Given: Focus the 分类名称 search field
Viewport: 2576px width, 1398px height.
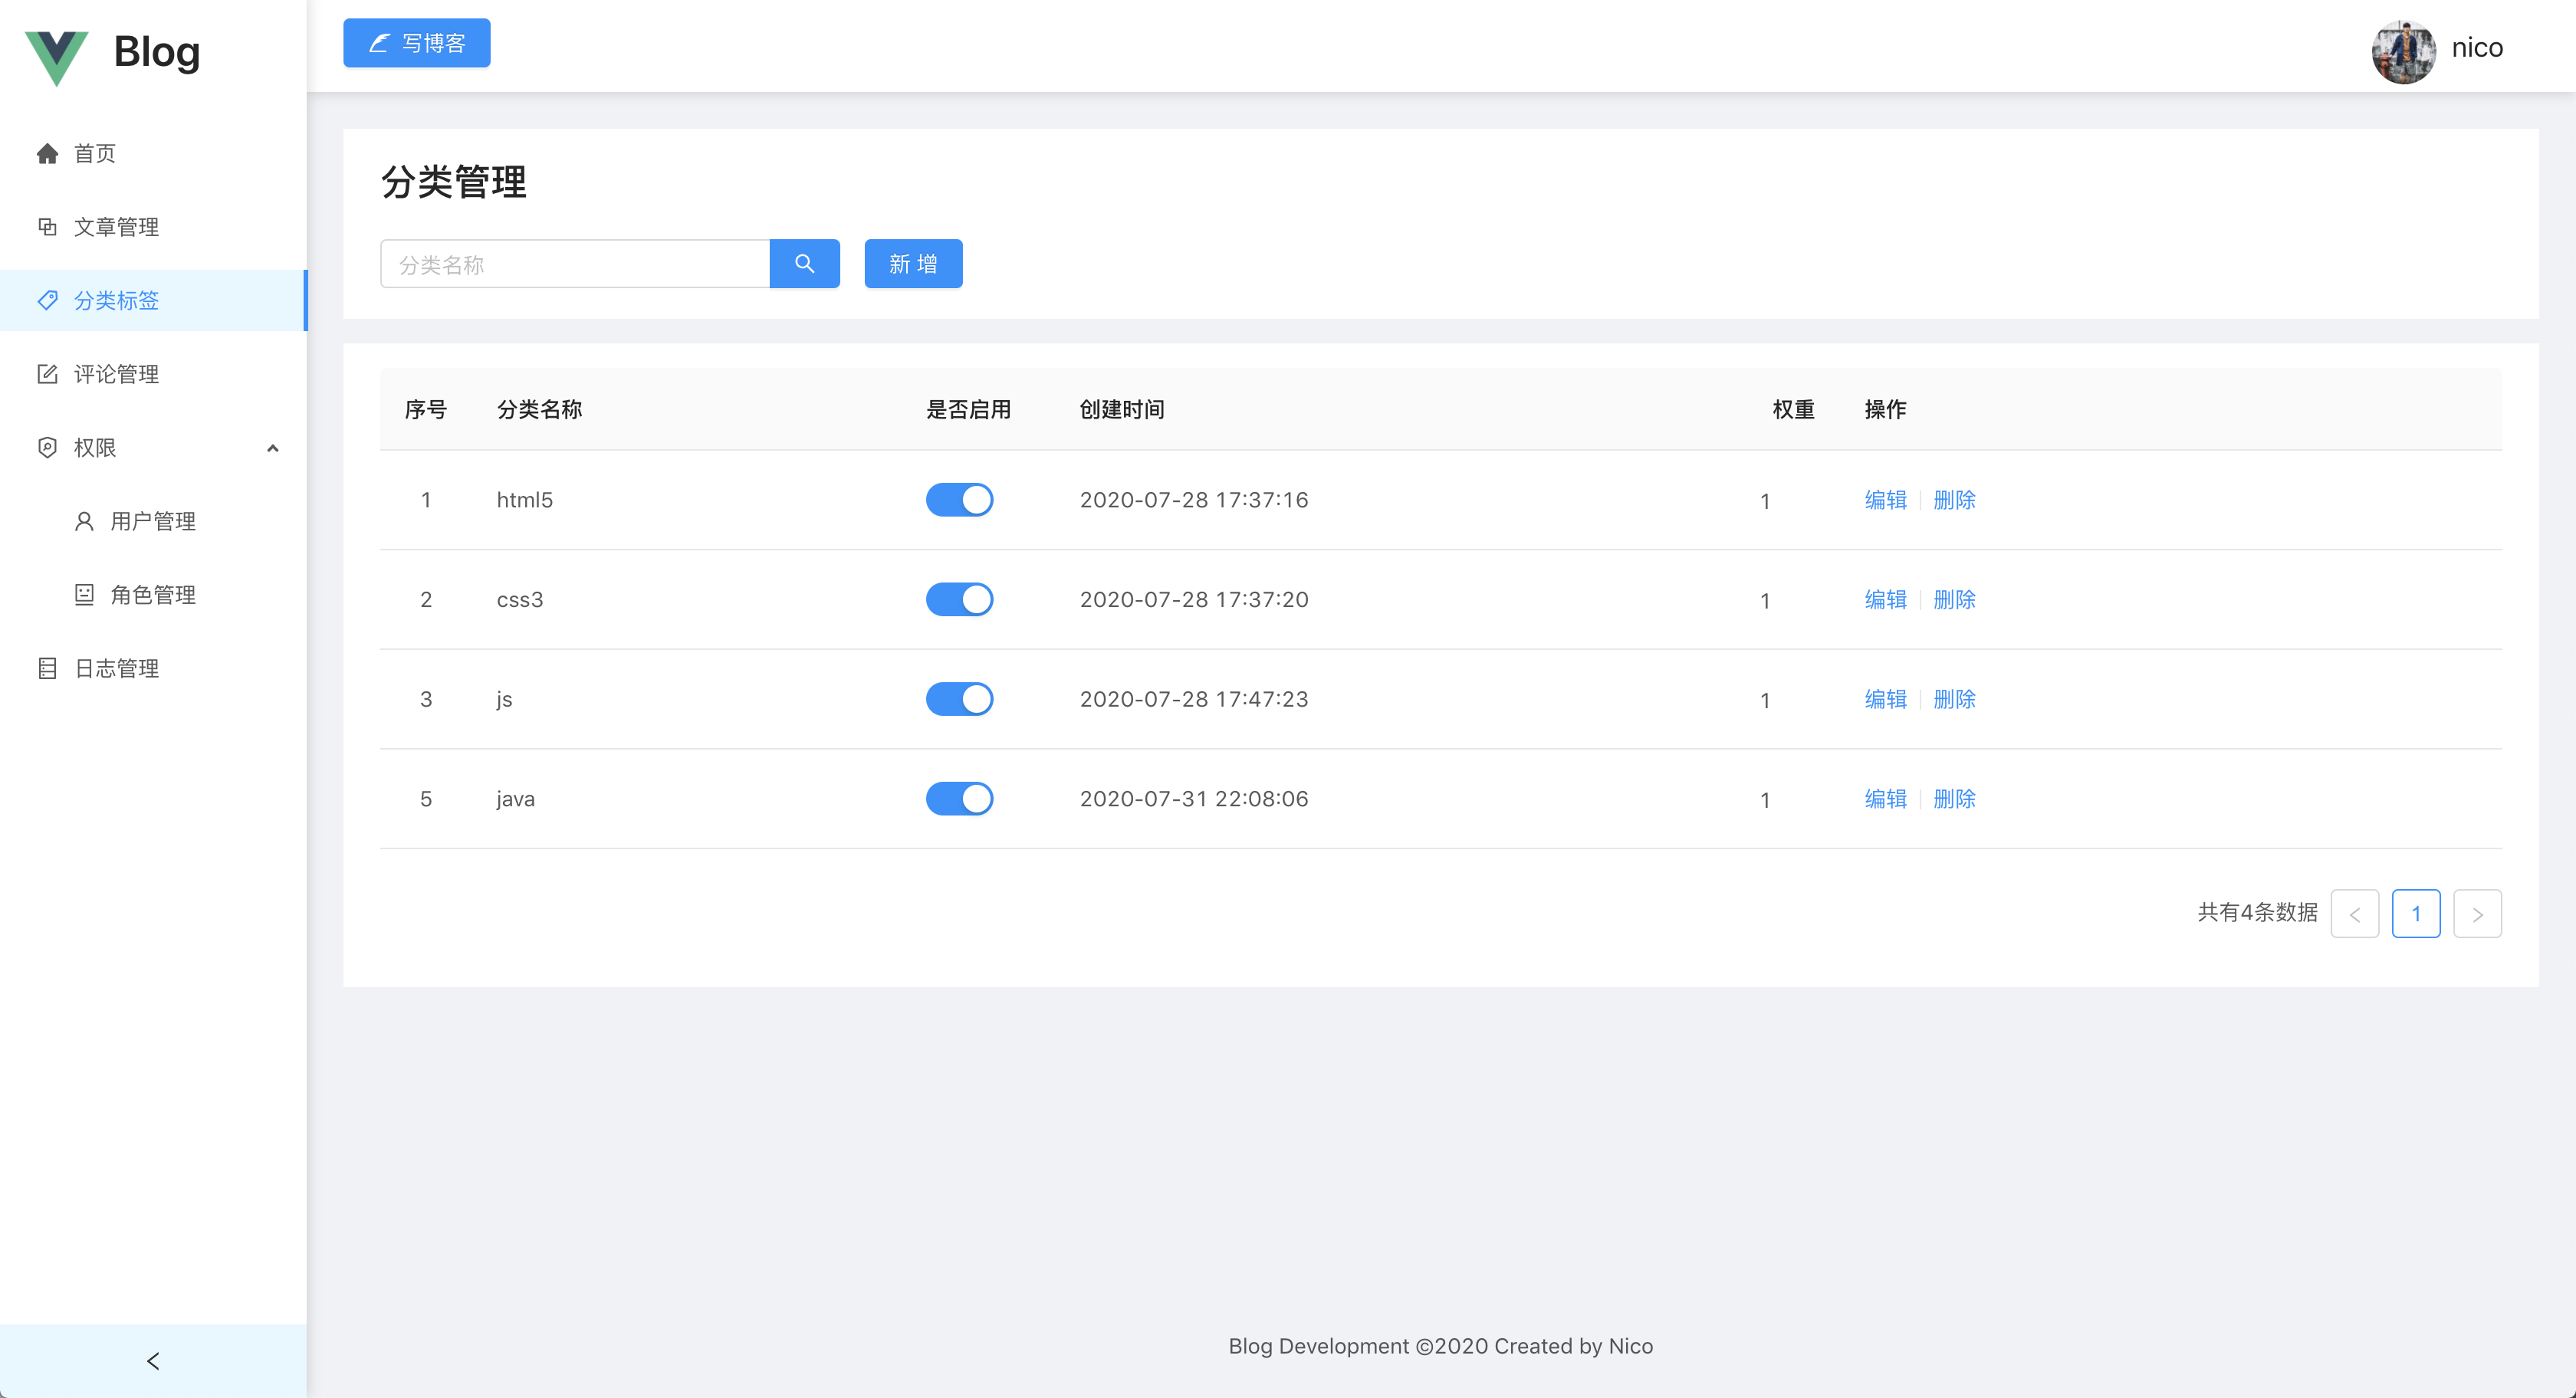Looking at the screenshot, I should click(575, 264).
